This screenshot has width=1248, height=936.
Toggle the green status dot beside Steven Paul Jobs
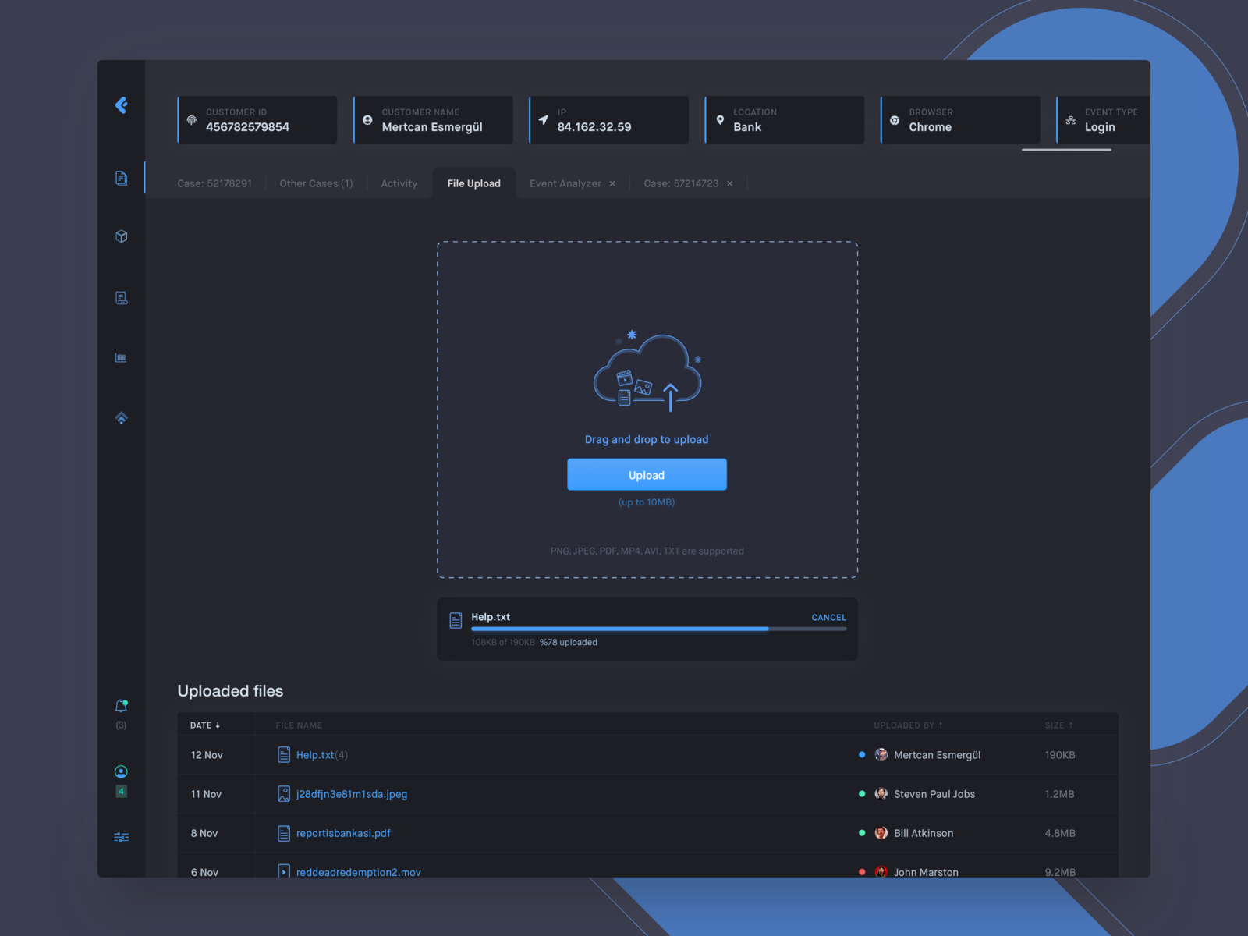point(861,794)
